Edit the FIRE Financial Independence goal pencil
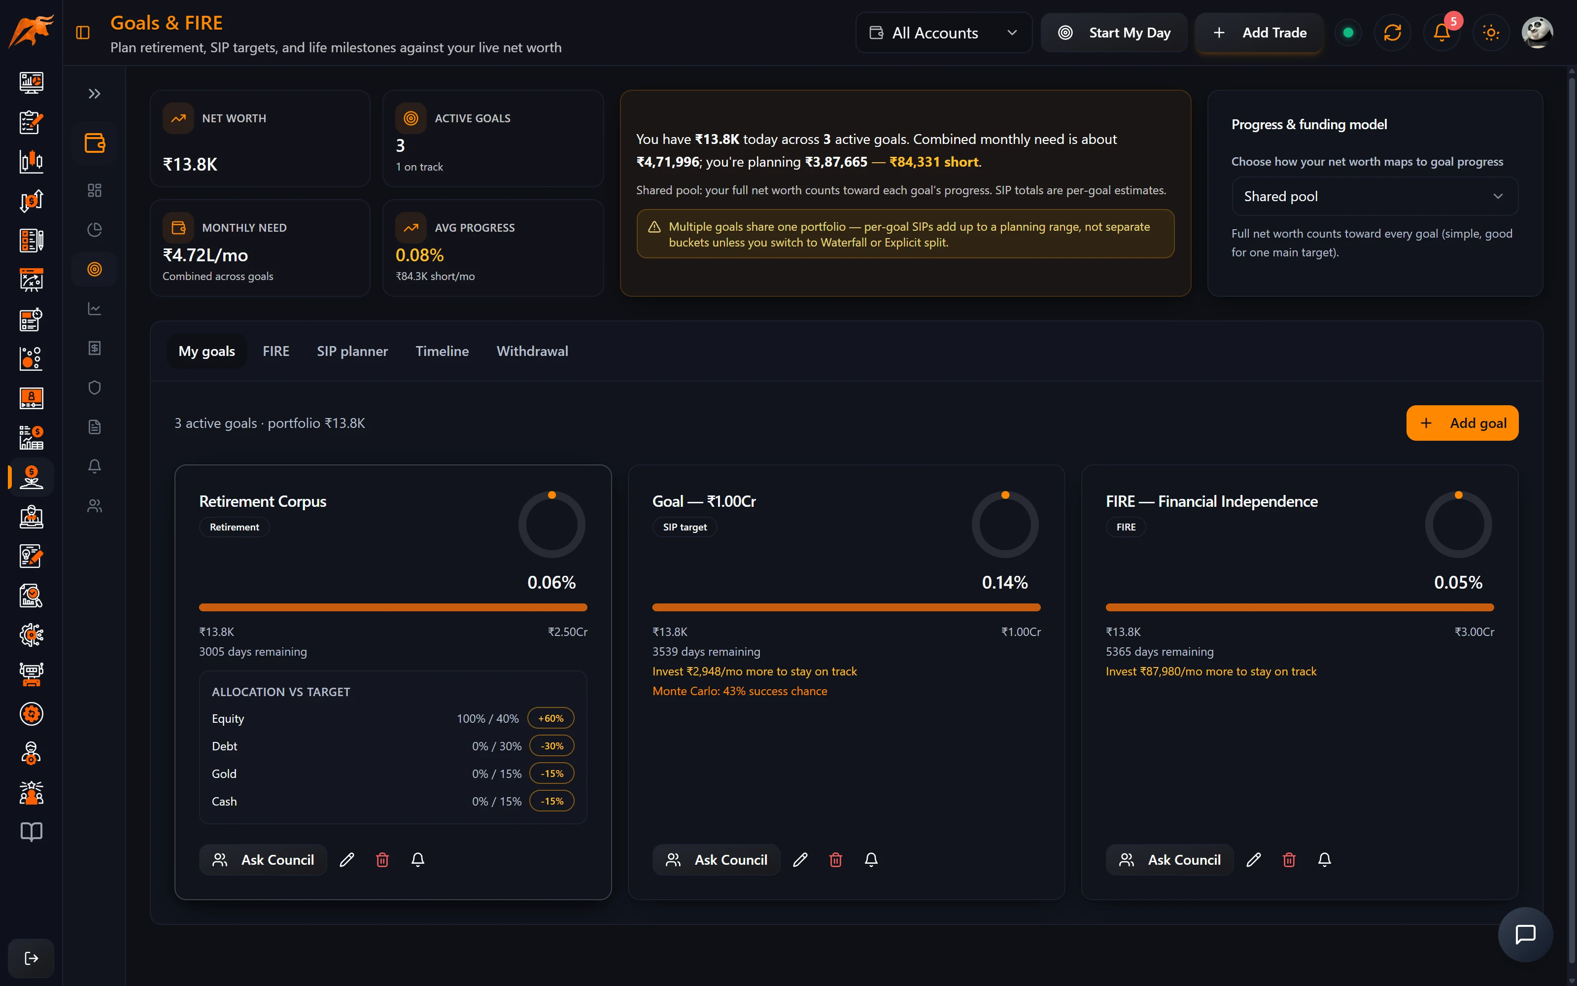This screenshot has height=986, width=1577. click(1253, 860)
